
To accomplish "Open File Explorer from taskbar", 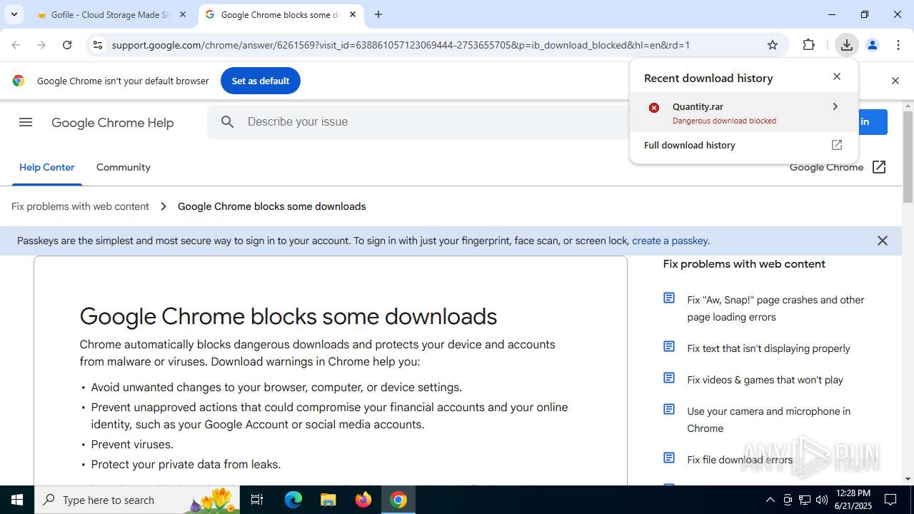I will coord(328,500).
